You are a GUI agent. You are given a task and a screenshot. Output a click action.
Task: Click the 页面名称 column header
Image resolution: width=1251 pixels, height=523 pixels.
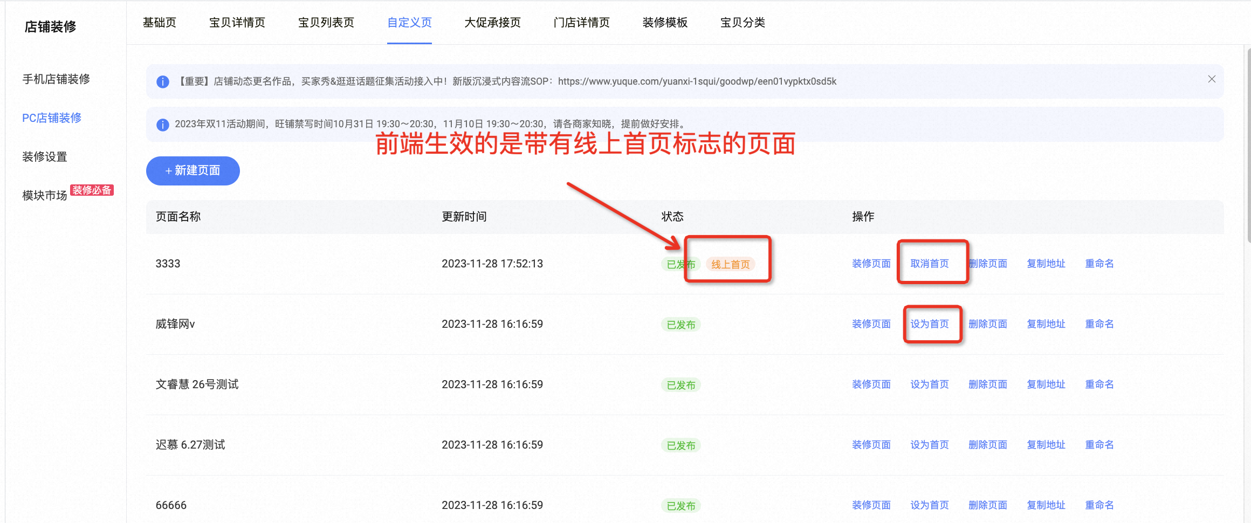click(178, 217)
